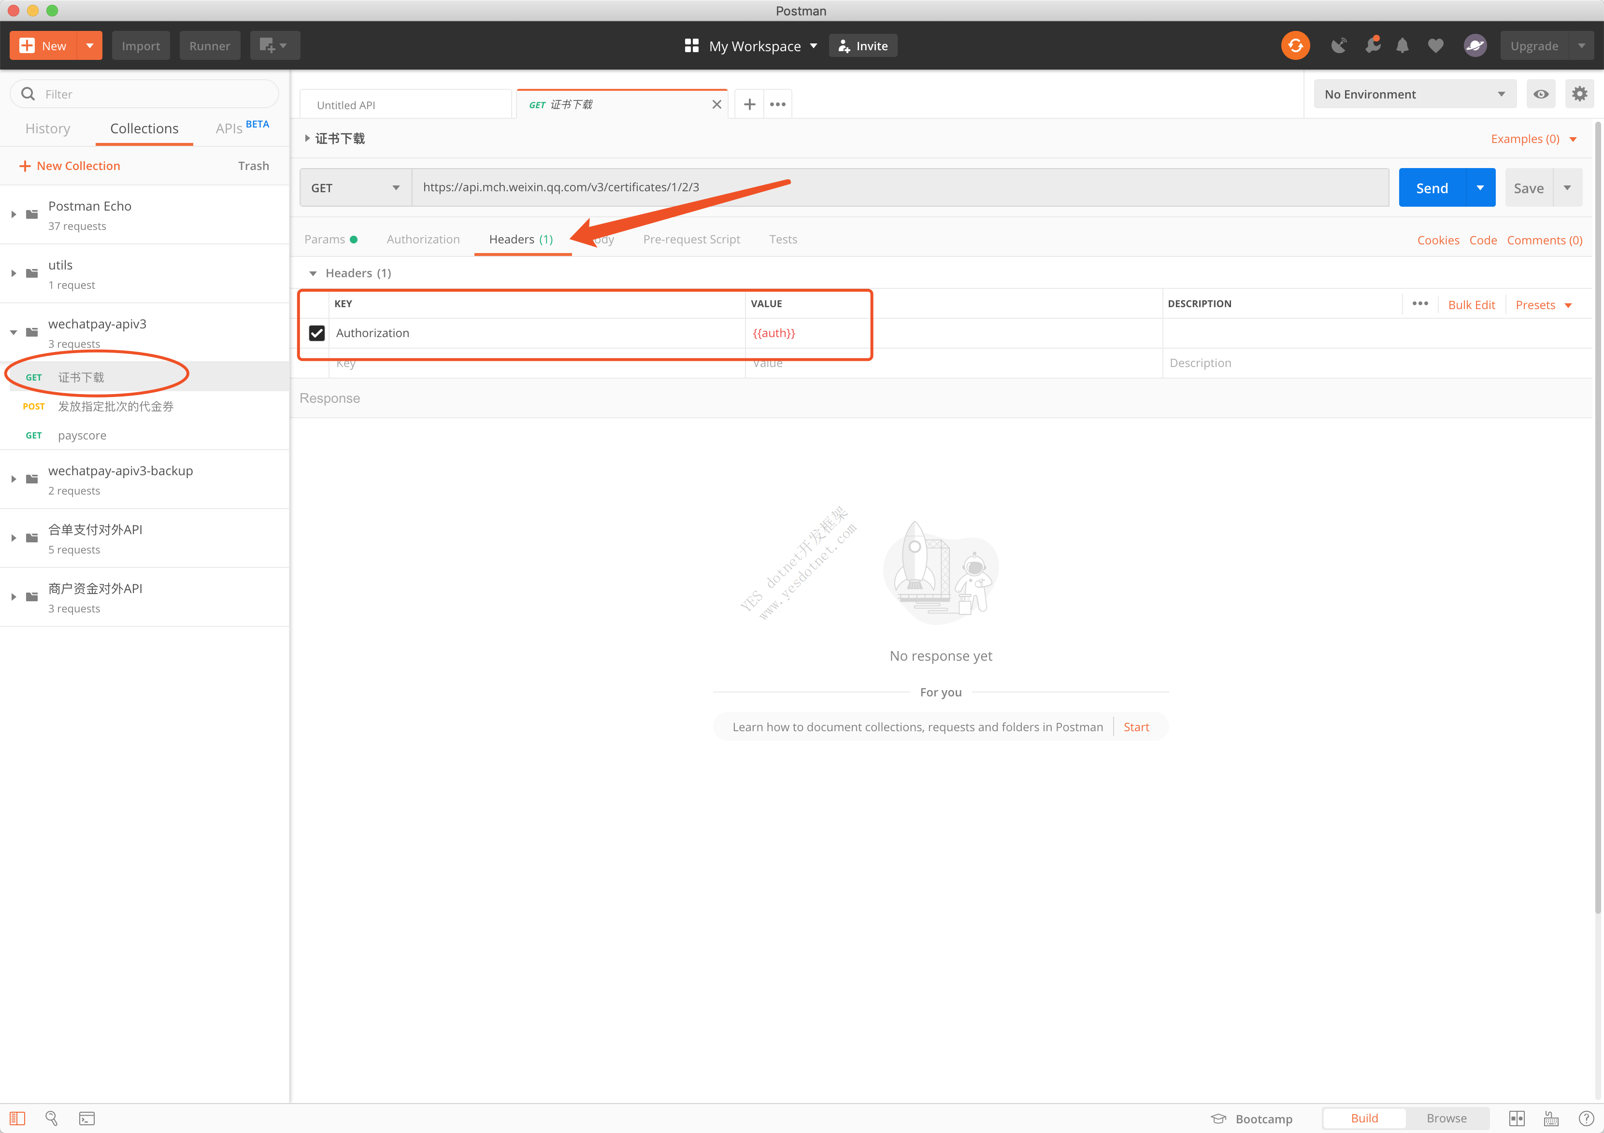Open the help question mark icon
The image size is (1604, 1133).
point(1586,1119)
